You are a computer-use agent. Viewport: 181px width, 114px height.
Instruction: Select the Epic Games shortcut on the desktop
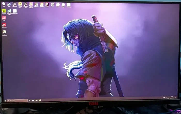click(x=14, y=4)
